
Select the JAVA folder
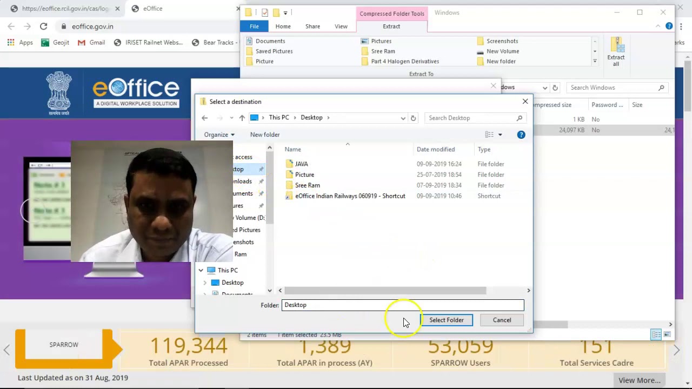(302, 164)
